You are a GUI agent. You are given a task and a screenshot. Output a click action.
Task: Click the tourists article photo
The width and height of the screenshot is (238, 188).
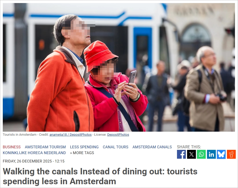(119, 67)
